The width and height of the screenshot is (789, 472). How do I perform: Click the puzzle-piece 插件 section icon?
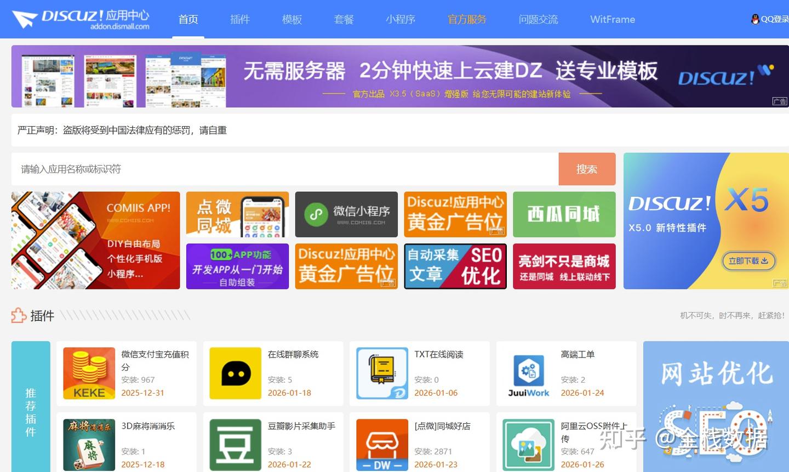pos(19,315)
